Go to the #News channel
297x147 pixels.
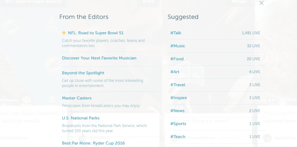[177, 111]
